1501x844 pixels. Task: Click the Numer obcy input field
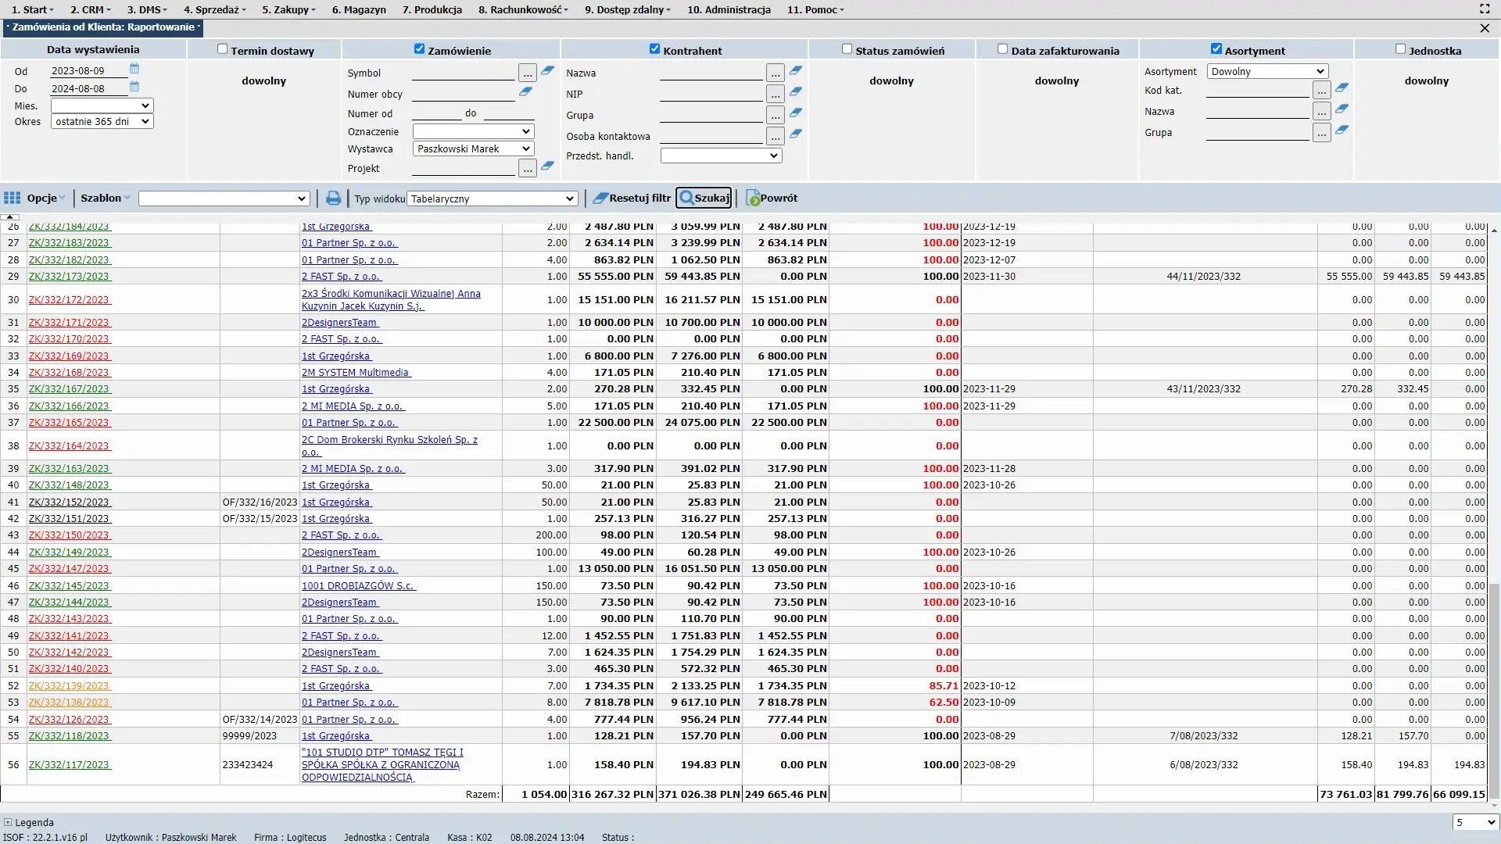463,95
